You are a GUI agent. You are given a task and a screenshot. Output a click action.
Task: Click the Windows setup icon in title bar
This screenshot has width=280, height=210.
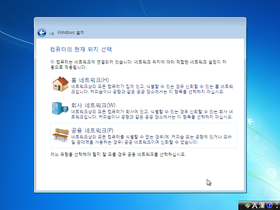(x=52, y=33)
